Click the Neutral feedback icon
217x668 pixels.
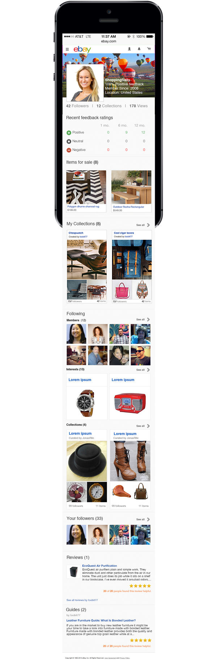[x=69, y=142]
